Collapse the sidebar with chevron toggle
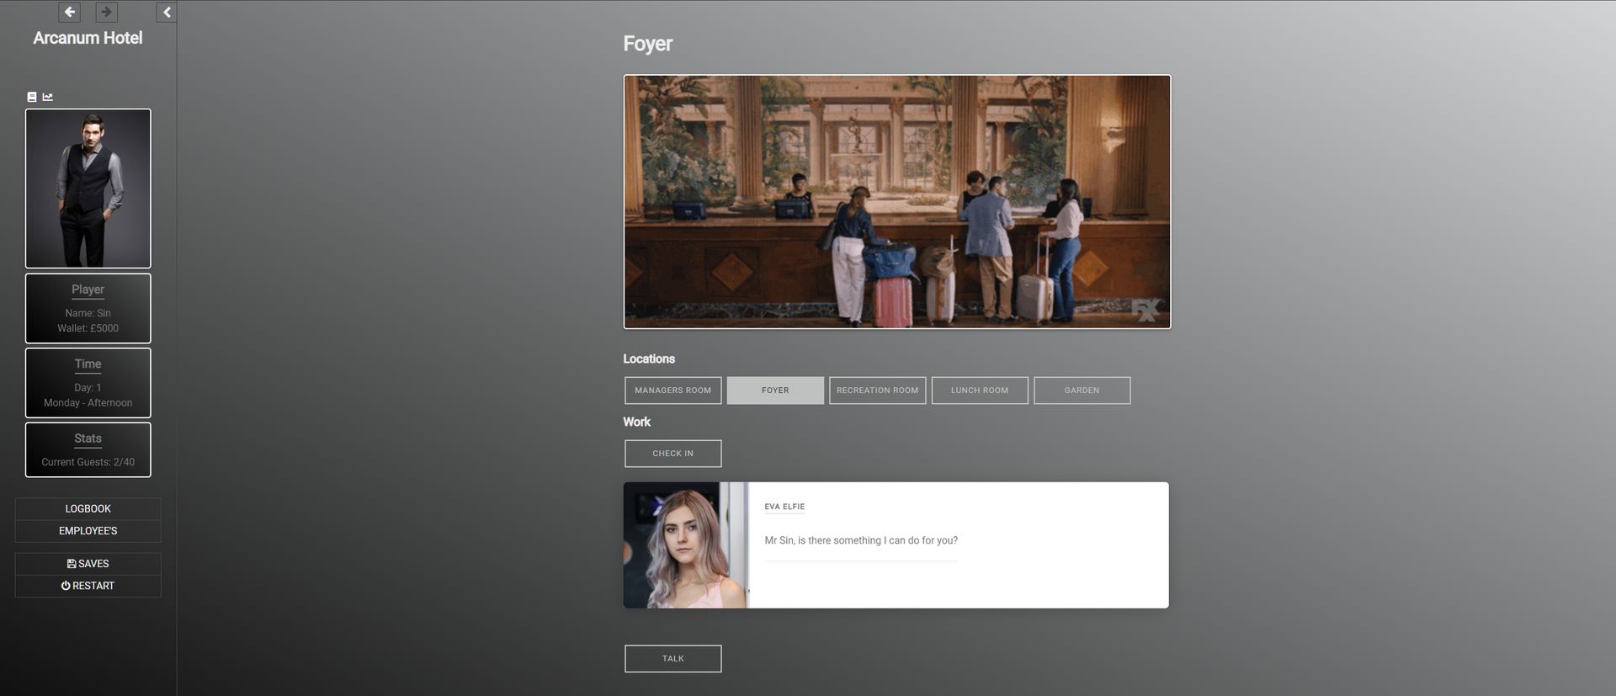Screen dimensions: 1616x696 167,12
